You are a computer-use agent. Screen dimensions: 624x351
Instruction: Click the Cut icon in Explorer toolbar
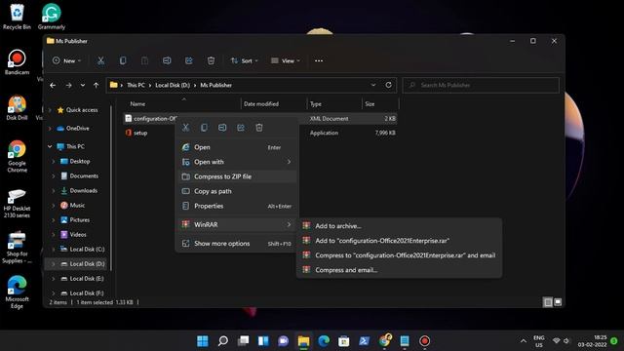click(100, 60)
